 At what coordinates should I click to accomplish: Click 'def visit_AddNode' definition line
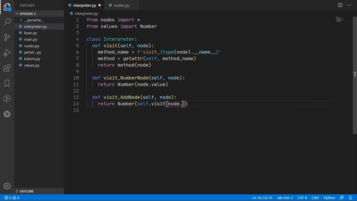tap(134, 97)
